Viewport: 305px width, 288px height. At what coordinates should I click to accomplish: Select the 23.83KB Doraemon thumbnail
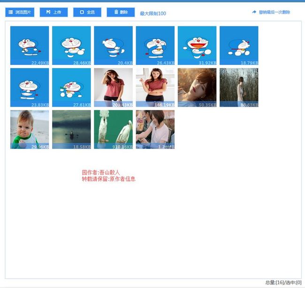point(30,87)
